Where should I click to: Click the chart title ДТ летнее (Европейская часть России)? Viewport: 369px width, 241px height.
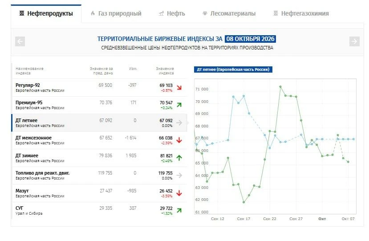coord(233,69)
